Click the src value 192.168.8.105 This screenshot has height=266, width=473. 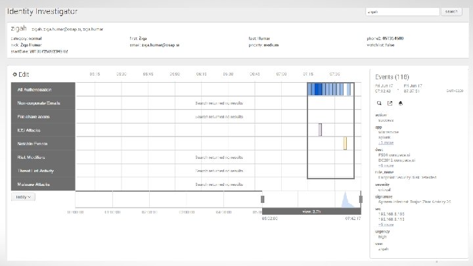pos(392,214)
